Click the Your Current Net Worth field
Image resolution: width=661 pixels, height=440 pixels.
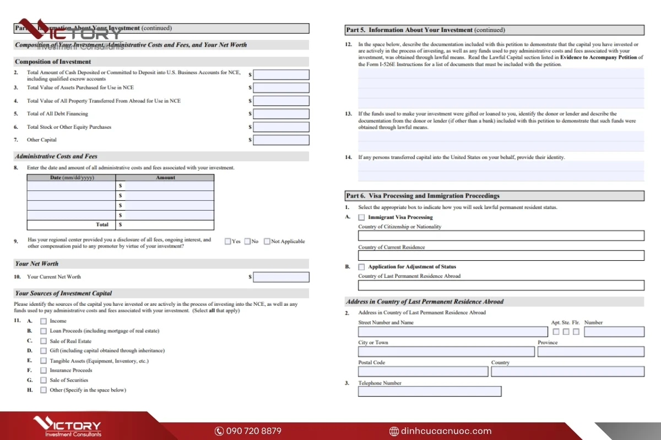pos(281,277)
